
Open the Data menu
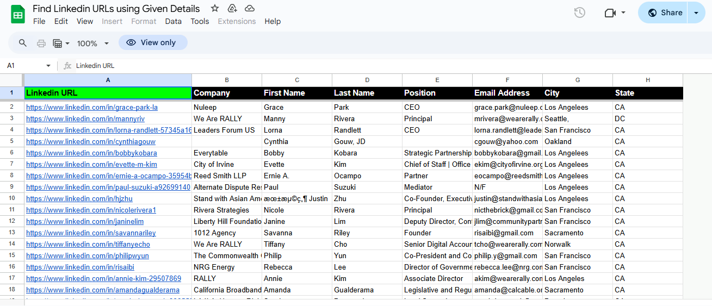174,21
